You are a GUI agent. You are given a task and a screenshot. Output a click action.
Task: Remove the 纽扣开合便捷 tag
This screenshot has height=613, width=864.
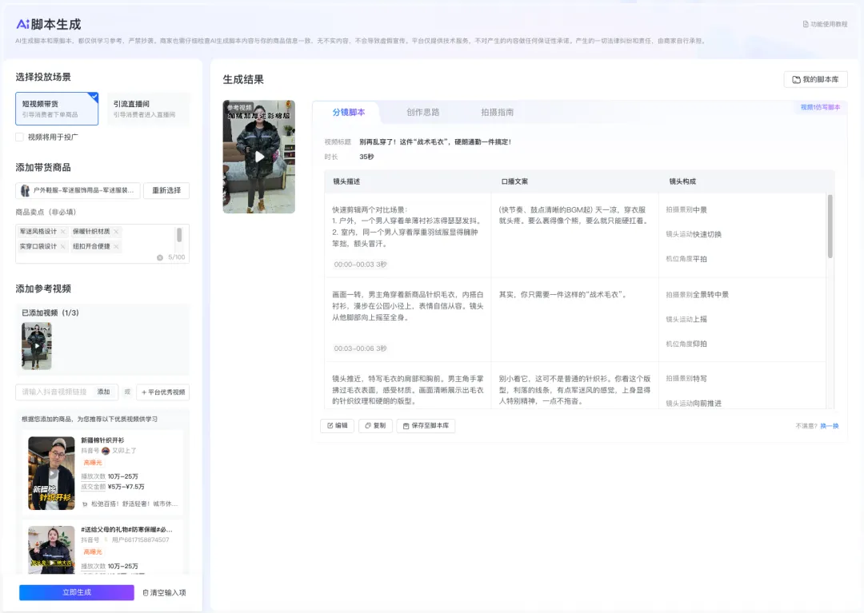click(x=116, y=246)
